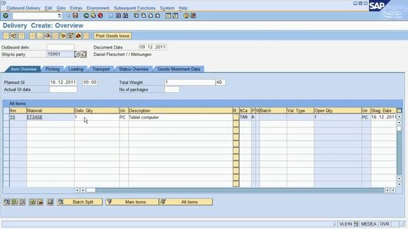Click the table vertical scrollbar up arrow at top
This screenshot has height=229, width=408.
click(399, 116)
